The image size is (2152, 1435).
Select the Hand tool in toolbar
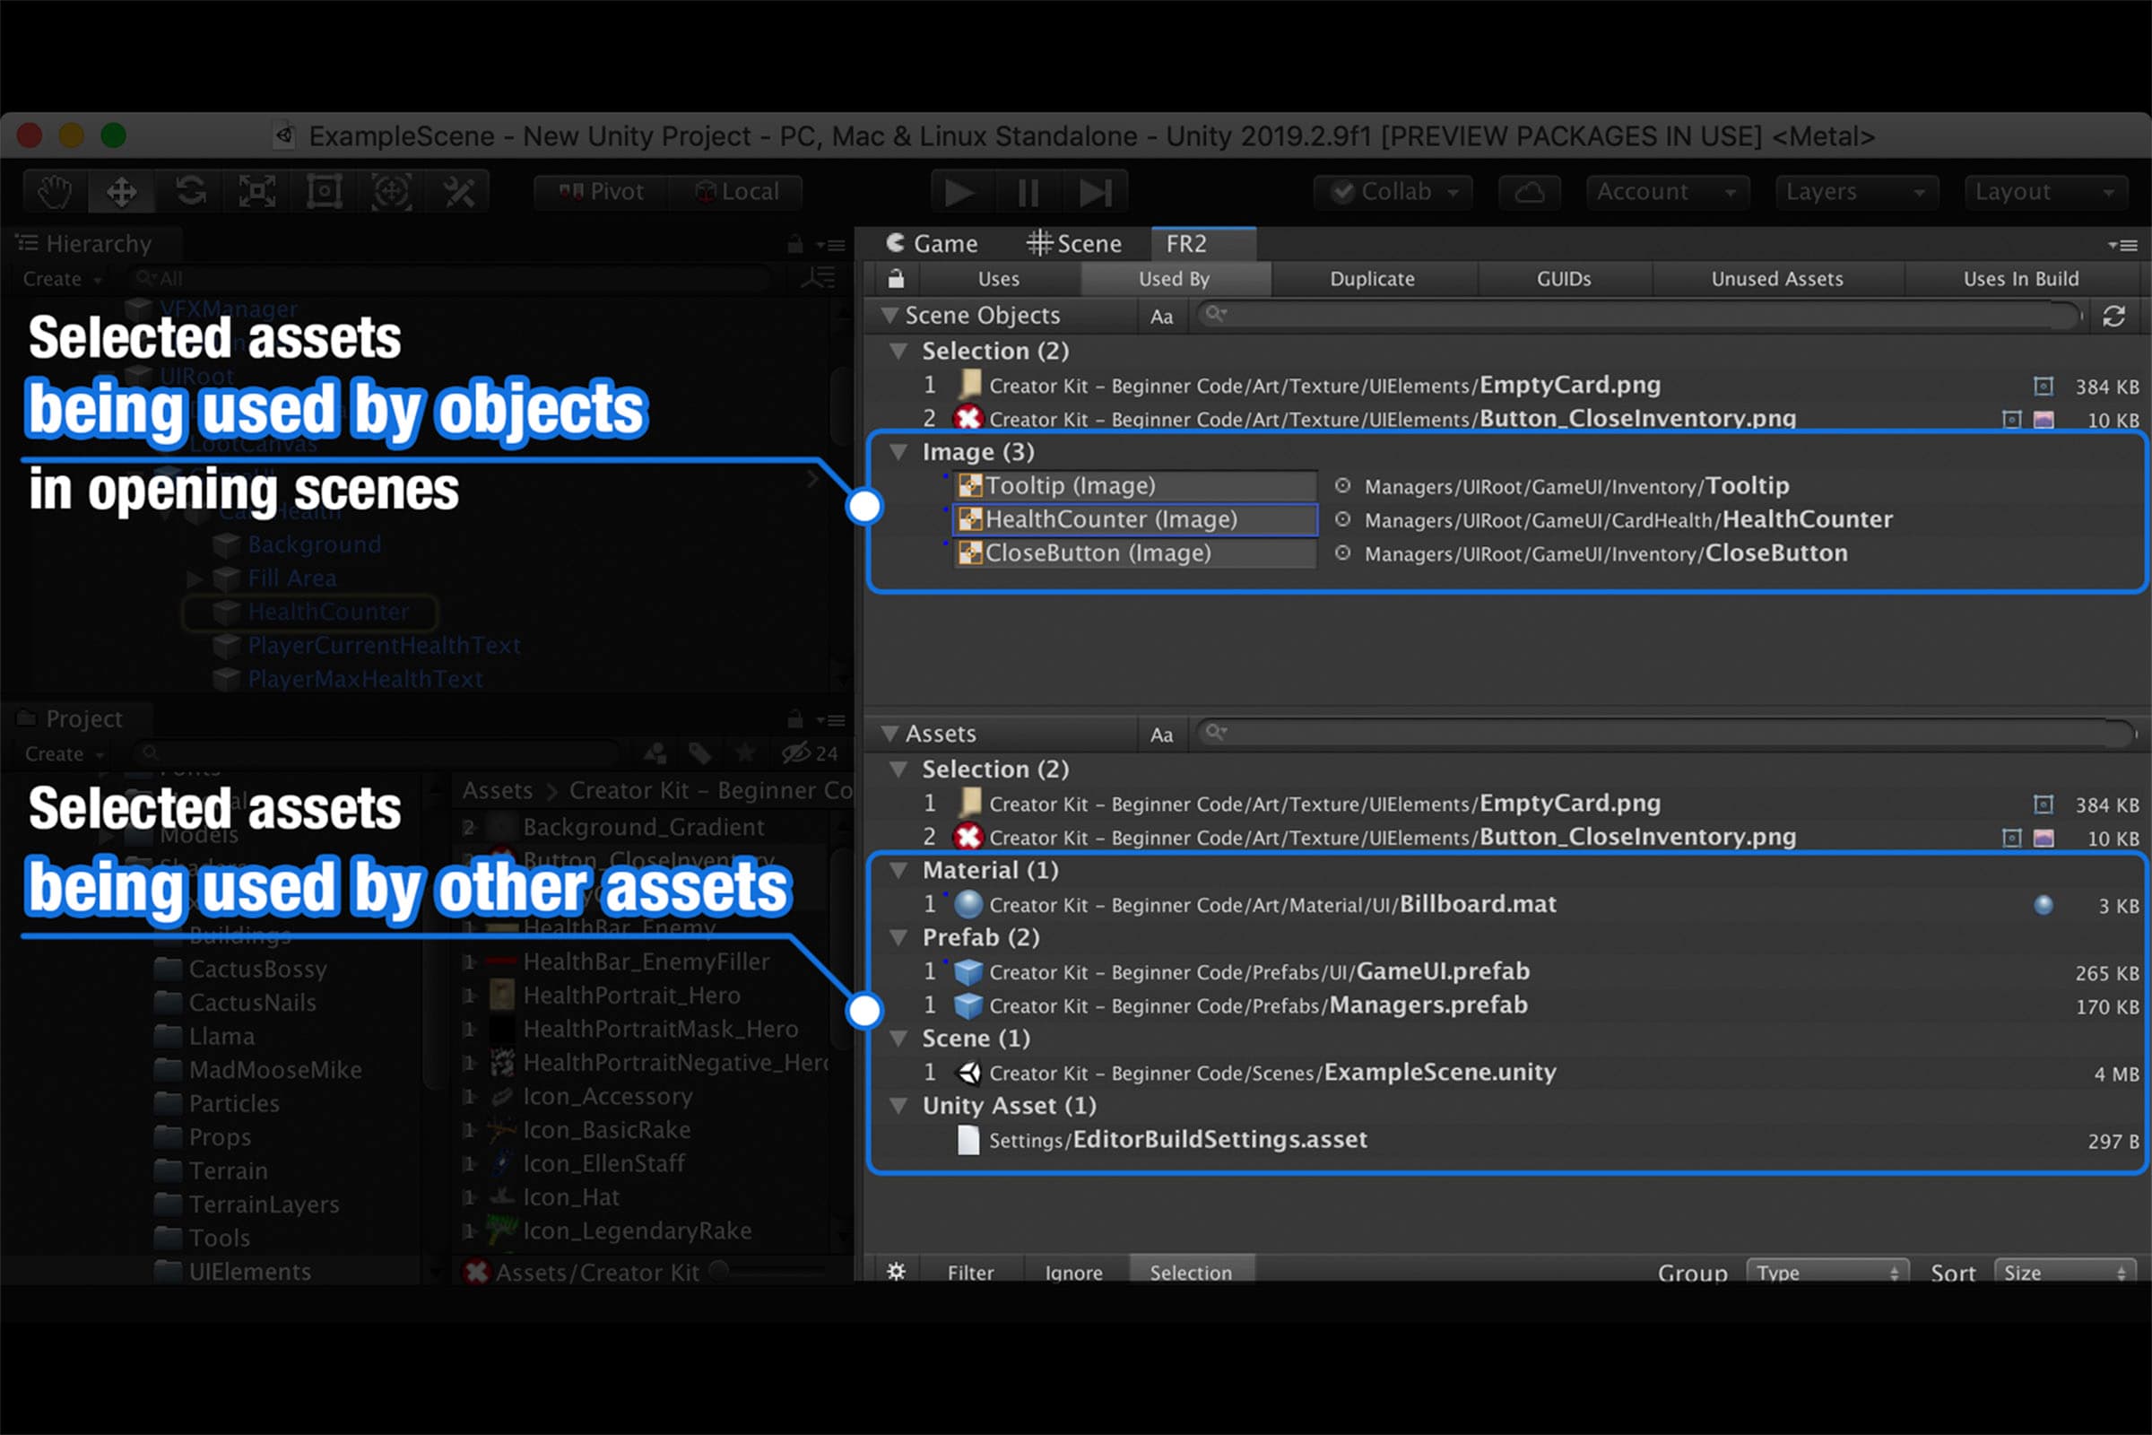tap(55, 192)
